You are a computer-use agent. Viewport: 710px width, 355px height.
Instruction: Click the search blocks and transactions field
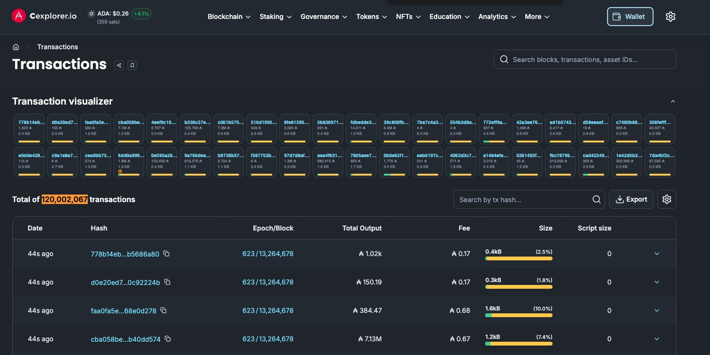tap(585, 59)
